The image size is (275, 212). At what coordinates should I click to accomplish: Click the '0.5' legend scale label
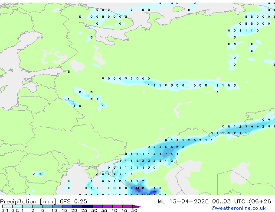tap(15, 210)
